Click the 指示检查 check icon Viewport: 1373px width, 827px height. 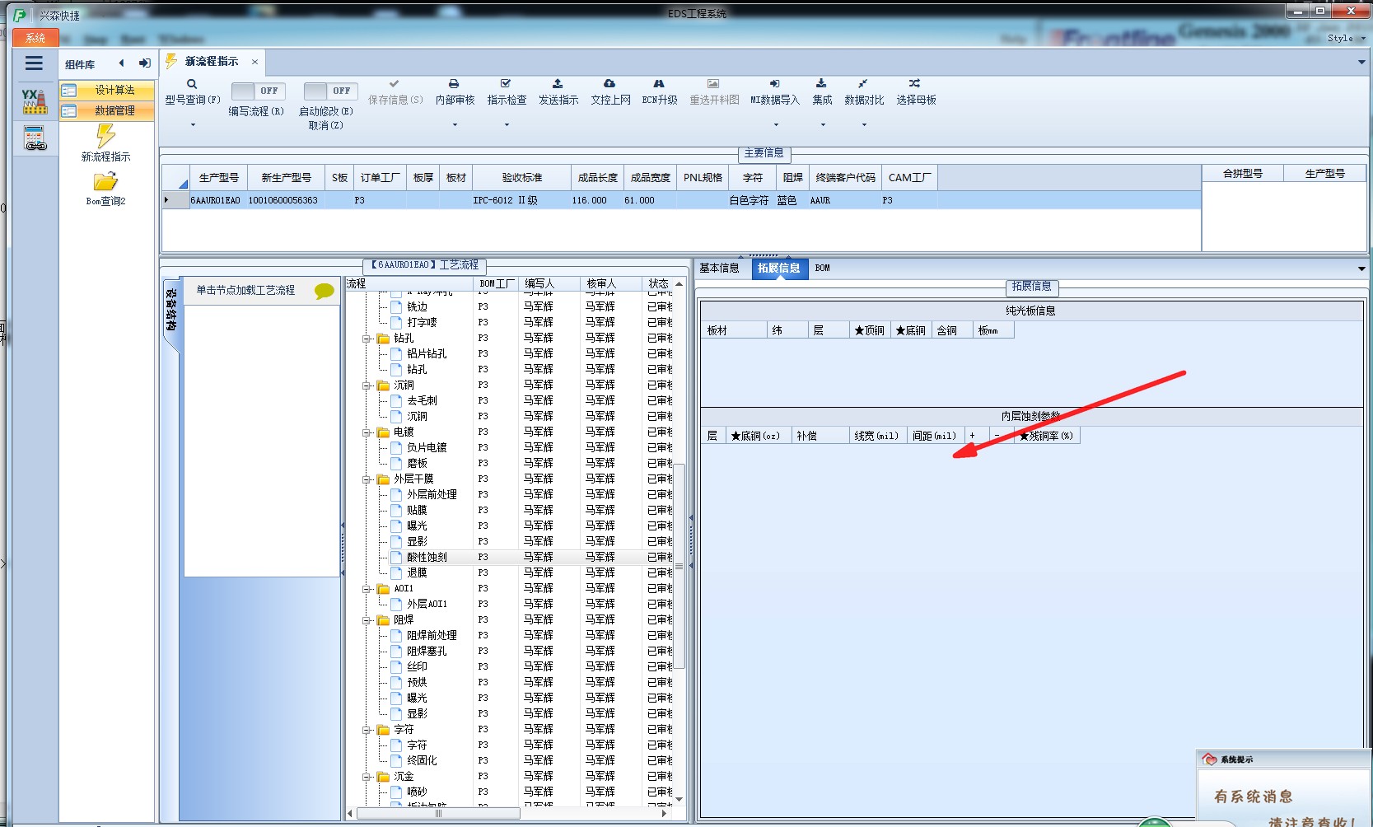(x=506, y=84)
